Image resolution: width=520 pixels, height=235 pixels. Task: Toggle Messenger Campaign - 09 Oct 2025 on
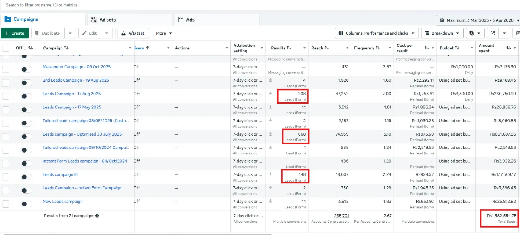[x=26, y=69]
